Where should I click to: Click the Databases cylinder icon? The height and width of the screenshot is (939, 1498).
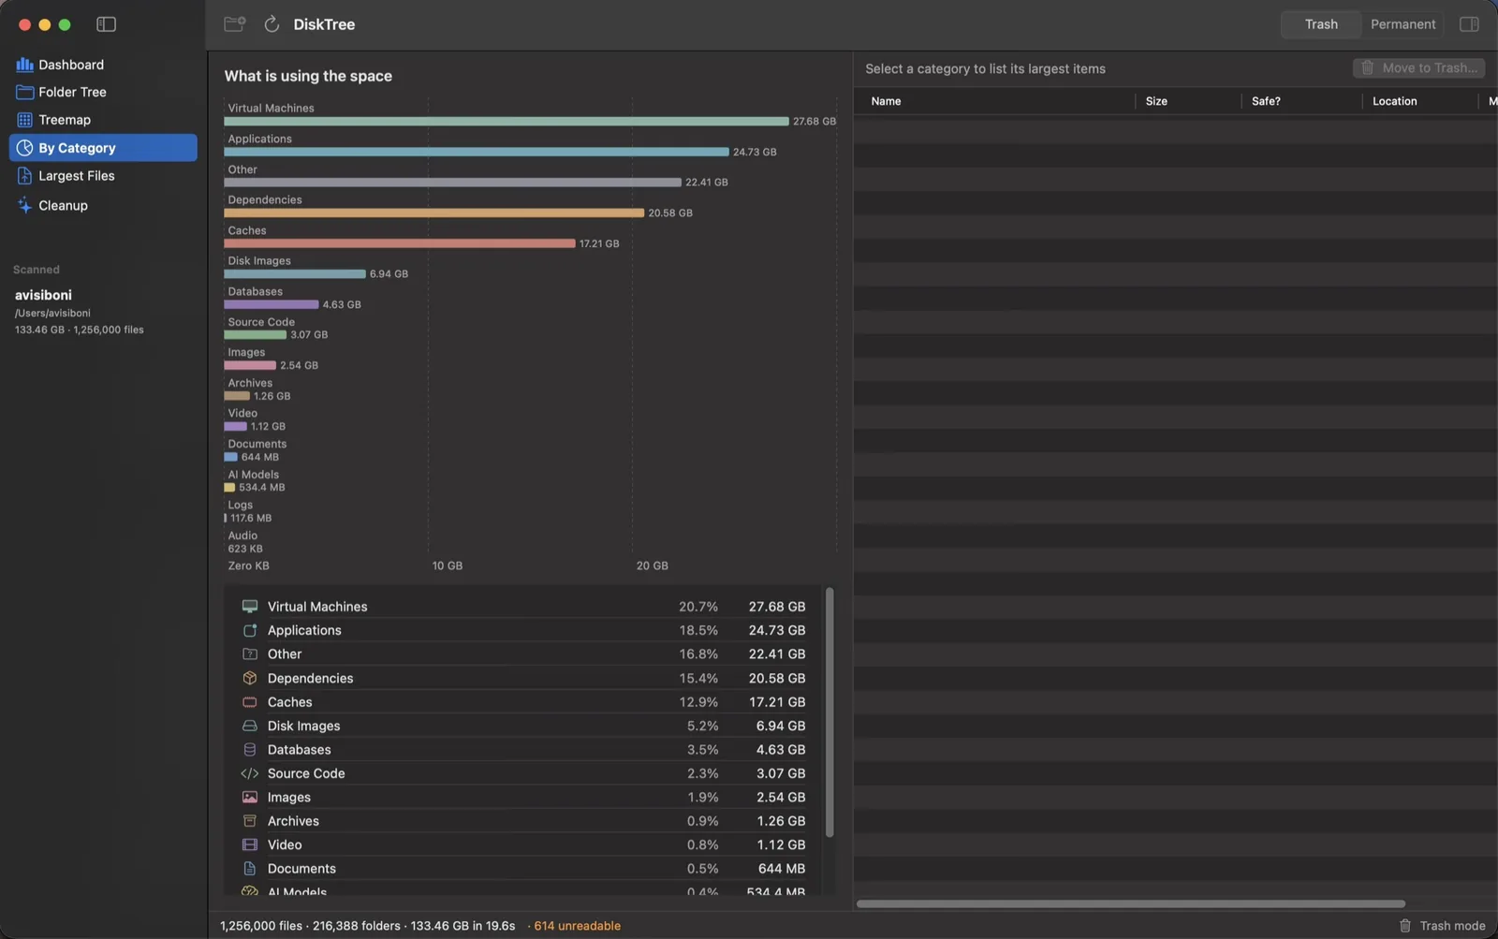pos(250,750)
